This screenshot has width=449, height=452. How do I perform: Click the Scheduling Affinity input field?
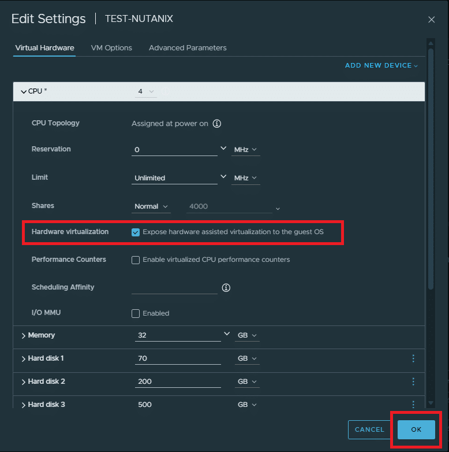pyautogui.click(x=174, y=287)
